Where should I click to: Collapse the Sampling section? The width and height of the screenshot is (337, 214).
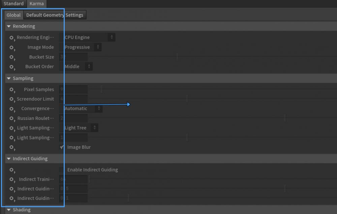pos(8,78)
